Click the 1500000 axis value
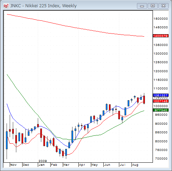 (x=161, y=19)
